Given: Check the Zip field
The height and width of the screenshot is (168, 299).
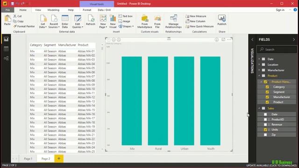Looking at the screenshot, I should click(265, 135).
